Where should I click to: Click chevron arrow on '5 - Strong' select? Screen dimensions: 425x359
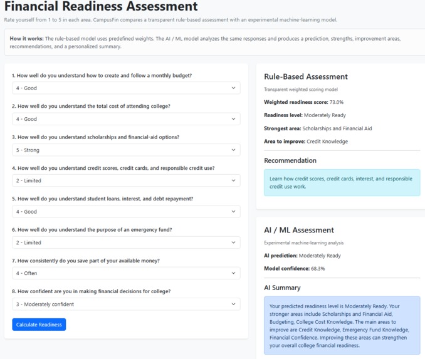233,150
